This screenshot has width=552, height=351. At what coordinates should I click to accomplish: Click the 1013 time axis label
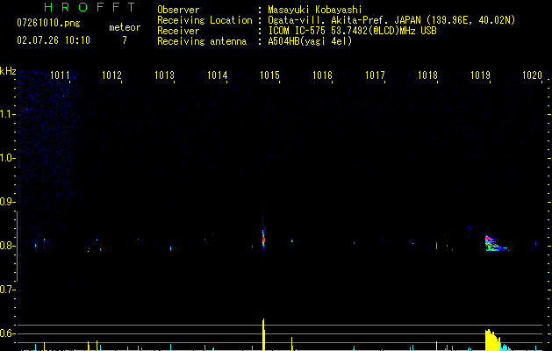point(164,75)
